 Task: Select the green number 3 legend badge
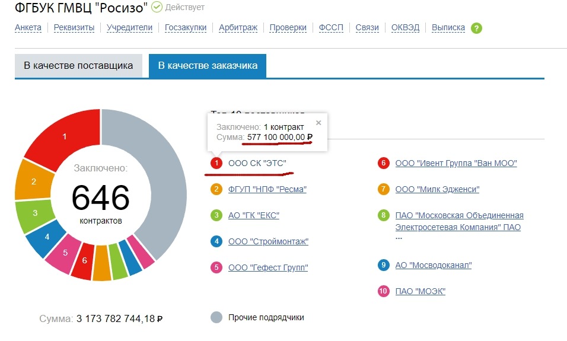[216, 215]
